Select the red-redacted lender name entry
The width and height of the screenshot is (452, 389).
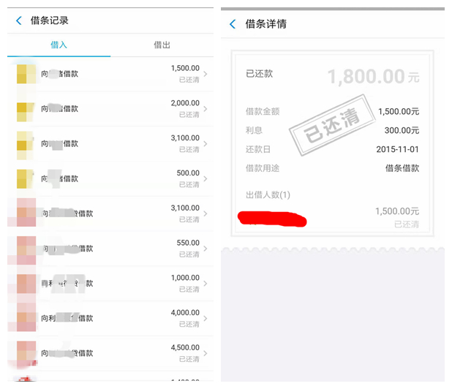click(272, 218)
